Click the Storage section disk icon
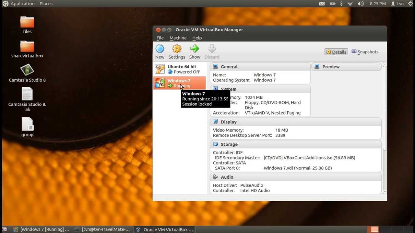The width and height of the screenshot is (415, 233). (215, 144)
